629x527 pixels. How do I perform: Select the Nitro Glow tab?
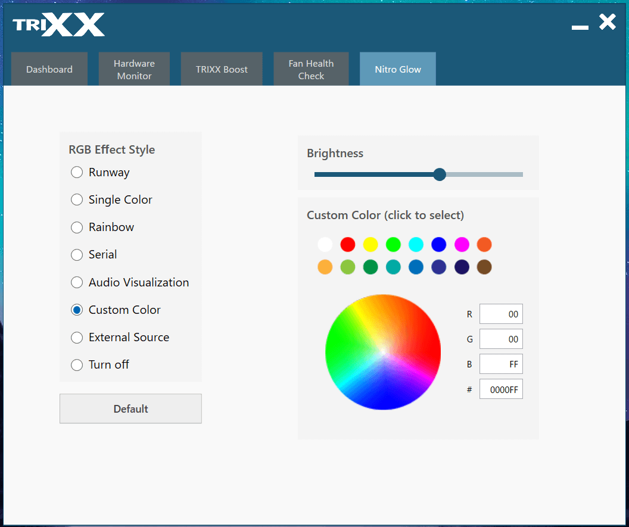[397, 69]
